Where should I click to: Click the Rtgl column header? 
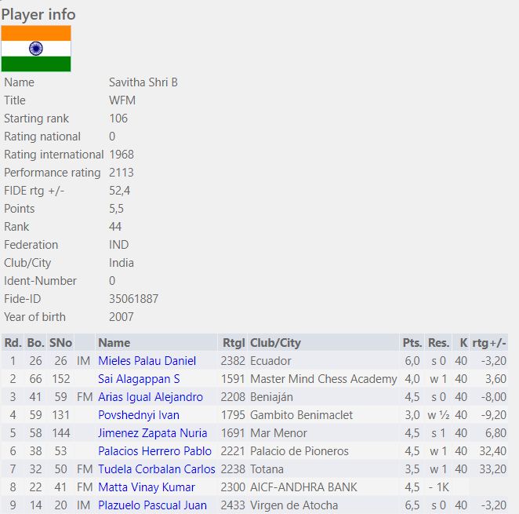click(x=234, y=343)
